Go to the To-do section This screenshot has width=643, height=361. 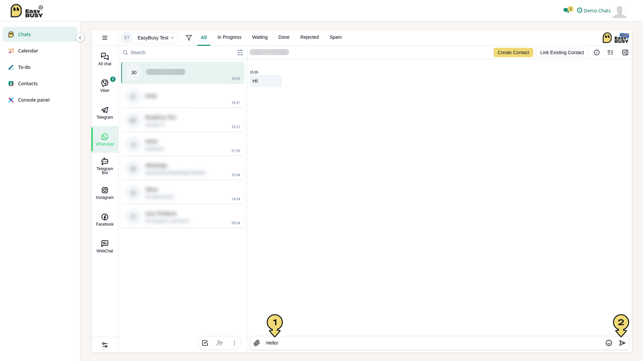(x=40, y=67)
